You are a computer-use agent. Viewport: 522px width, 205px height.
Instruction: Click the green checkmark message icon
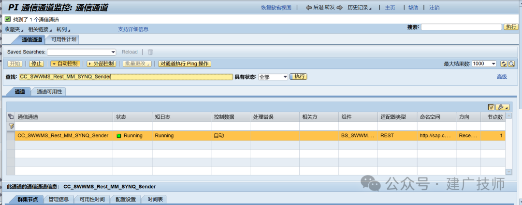coord(8,20)
